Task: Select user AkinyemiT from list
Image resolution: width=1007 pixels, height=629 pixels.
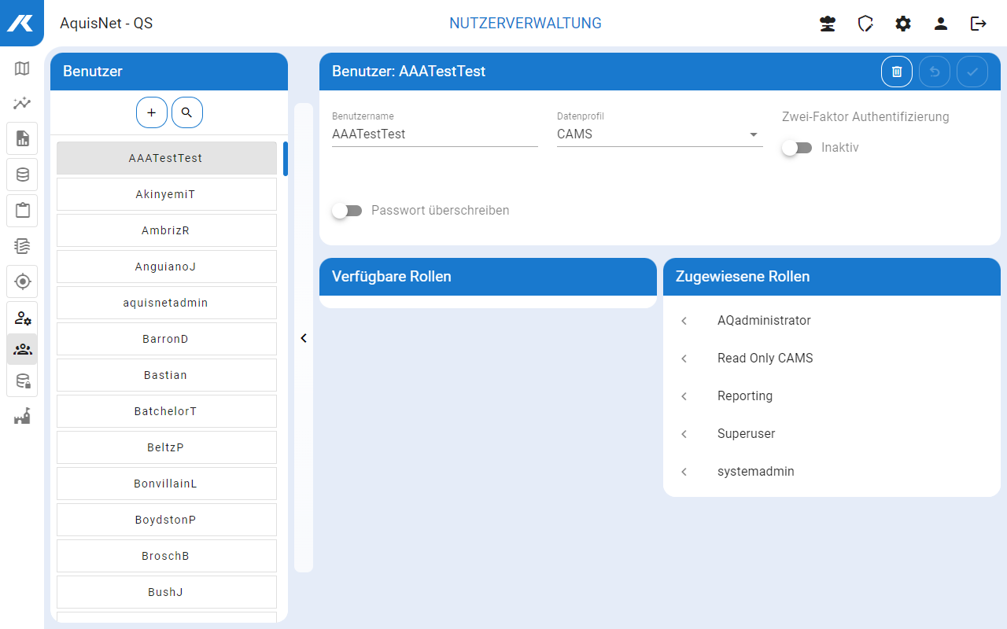Action: pyautogui.click(x=166, y=194)
